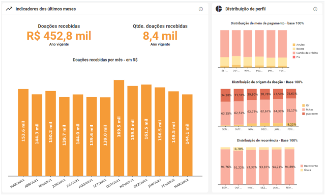Click the 8,4 mil donations quantity value
Screen dimensions: 326x196
(160, 36)
